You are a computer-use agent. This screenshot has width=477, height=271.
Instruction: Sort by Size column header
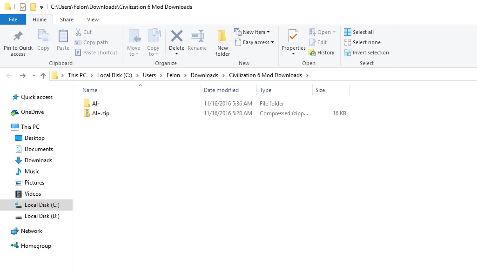320,90
